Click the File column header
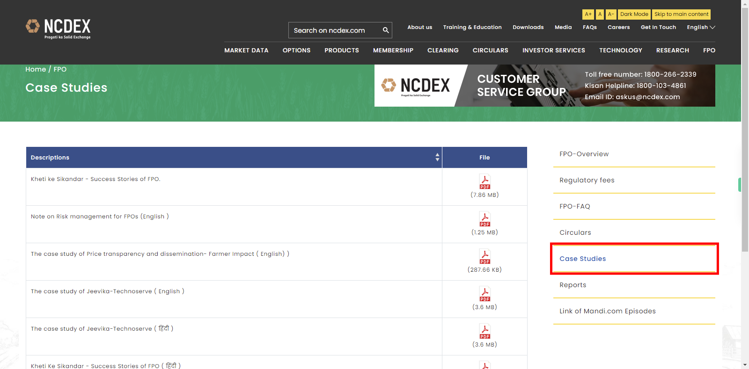The height and width of the screenshot is (369, 749). [x=485, y=158]
